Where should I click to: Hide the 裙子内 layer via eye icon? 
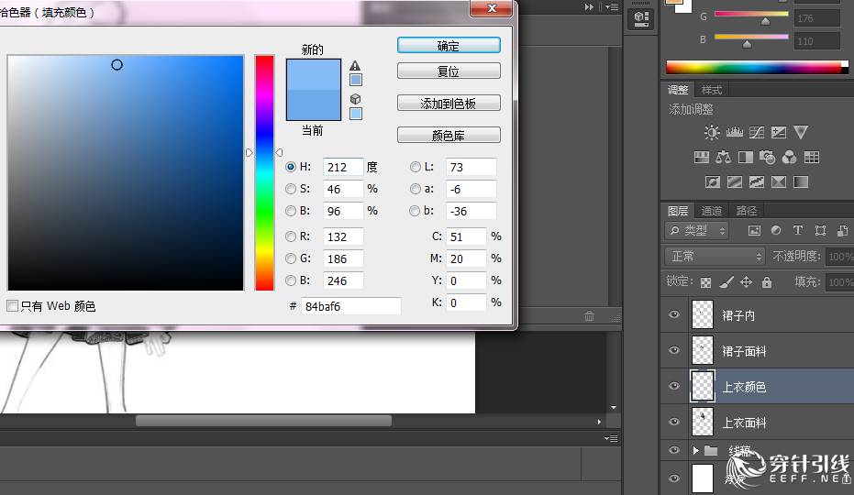coord(674,315)
